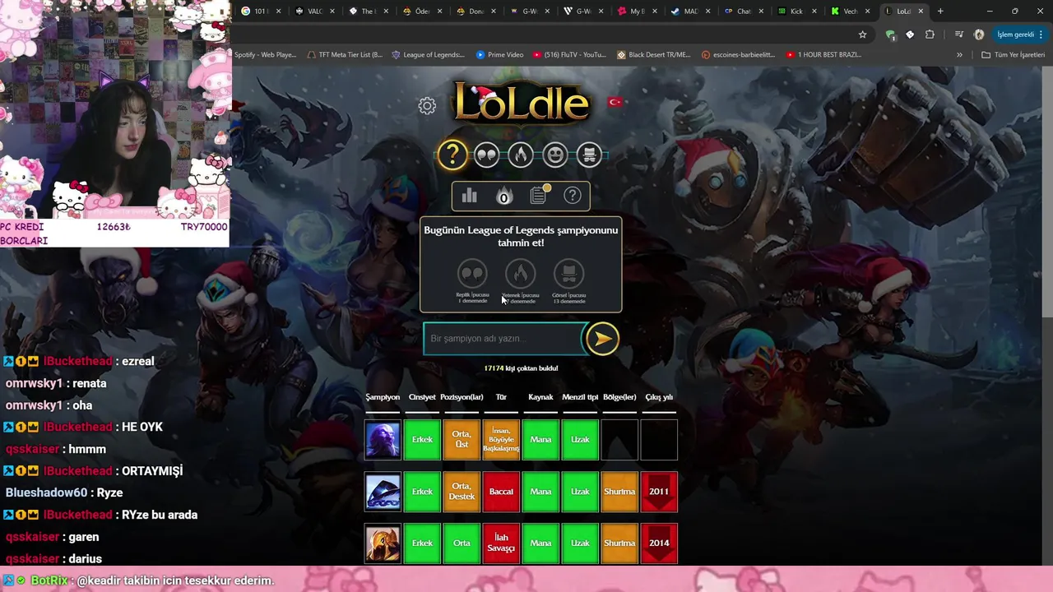This screenshot has width=1053, height=592.
Task: Open the Prime Video bookmark
Action: (x=499, y=55)
